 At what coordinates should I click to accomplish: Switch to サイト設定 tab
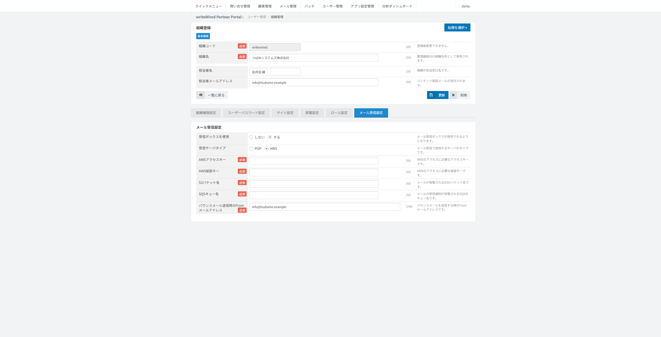tap(285, 113)
